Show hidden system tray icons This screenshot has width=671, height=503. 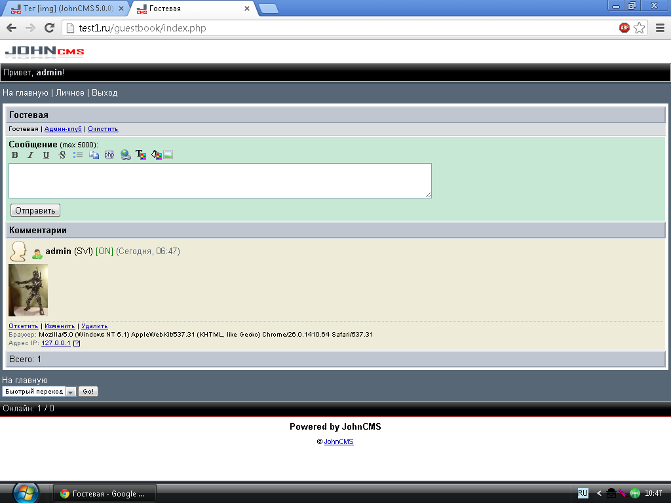coord(599,493)
